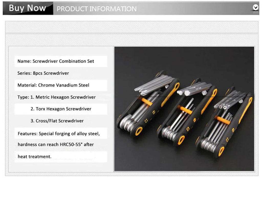Click the Cross/Flat Screwdriver entry
The height and width of the screenshot is (213, 262).
[57, 121]
